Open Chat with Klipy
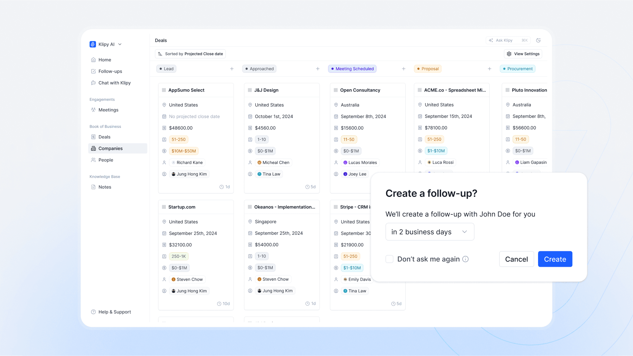This screenshot has height=356, width=633. click(114, 83)
